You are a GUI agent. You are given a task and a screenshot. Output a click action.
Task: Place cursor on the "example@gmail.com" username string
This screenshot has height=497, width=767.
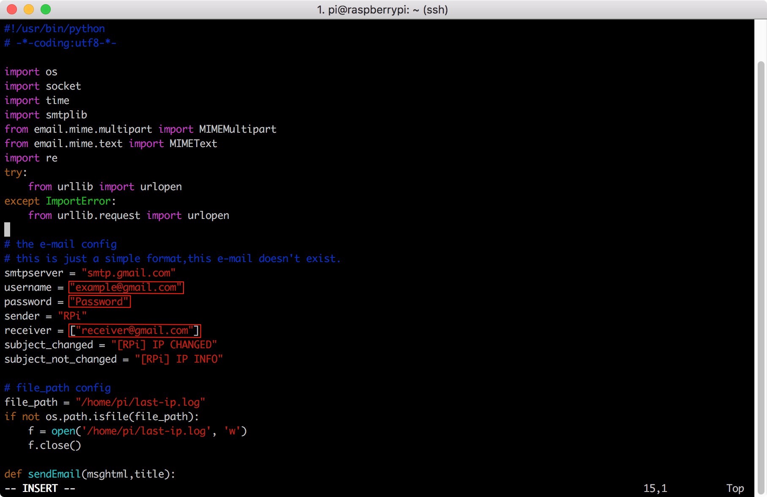click(126, 287)
